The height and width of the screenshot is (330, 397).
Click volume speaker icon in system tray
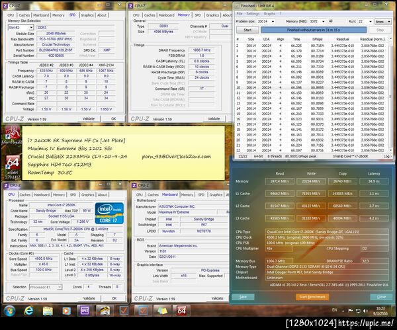[365, 311]
